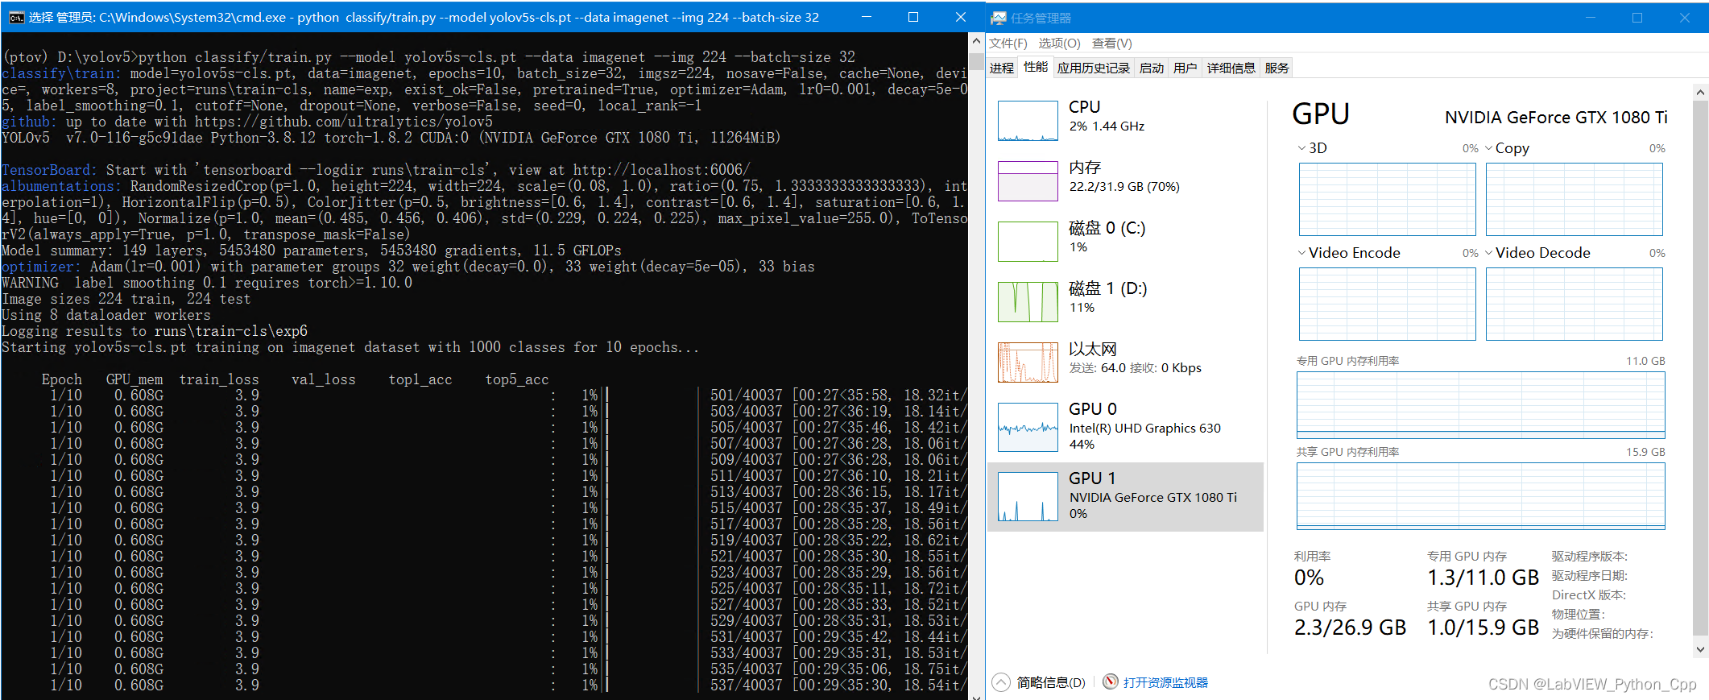This screenshot has width=1709, height=700.
Task: Click the TensorBoard localhost:6006 URL text
Action: (x=661, y=170)
